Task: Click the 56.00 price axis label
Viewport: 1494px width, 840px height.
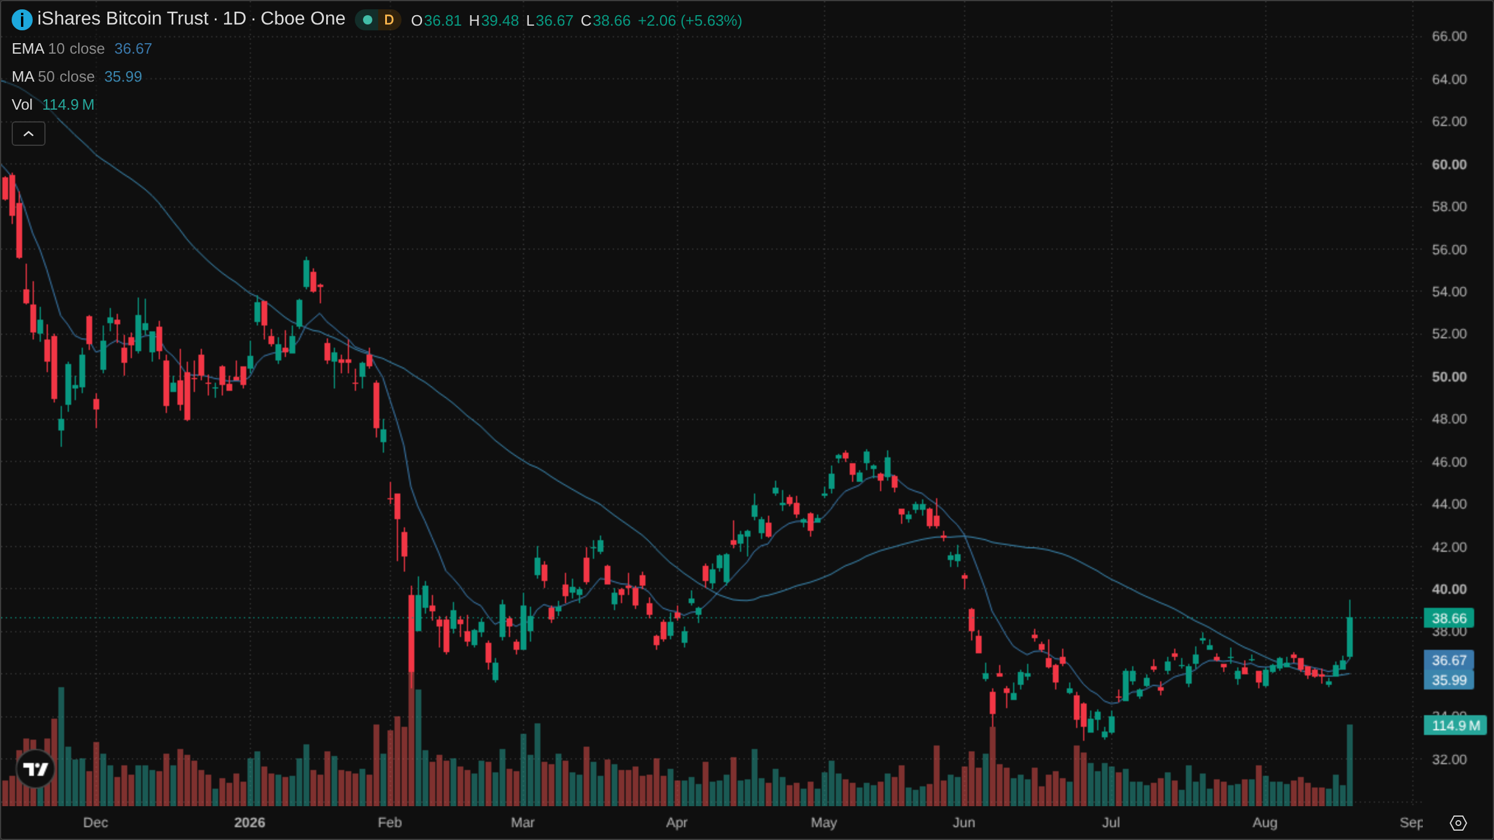Action: [x=1449, y=250]
